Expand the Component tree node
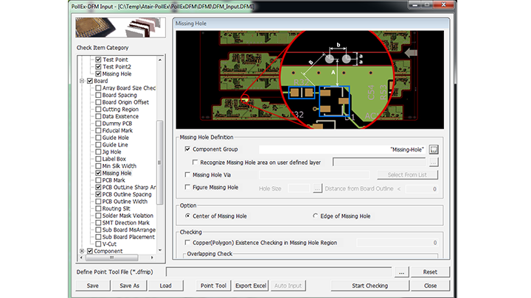 coord(82,251)
